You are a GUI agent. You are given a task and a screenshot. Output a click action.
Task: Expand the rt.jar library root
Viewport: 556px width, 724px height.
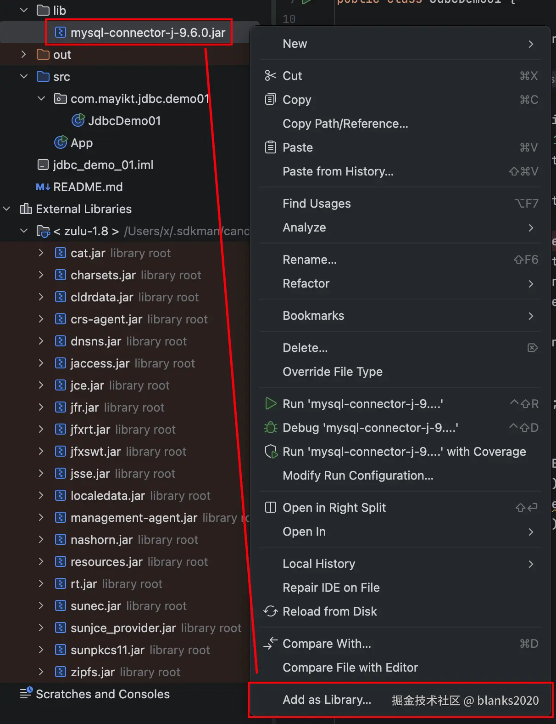[x=41, y=583]
